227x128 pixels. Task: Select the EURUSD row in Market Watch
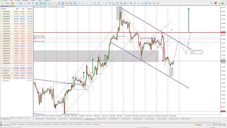[17, 11]
